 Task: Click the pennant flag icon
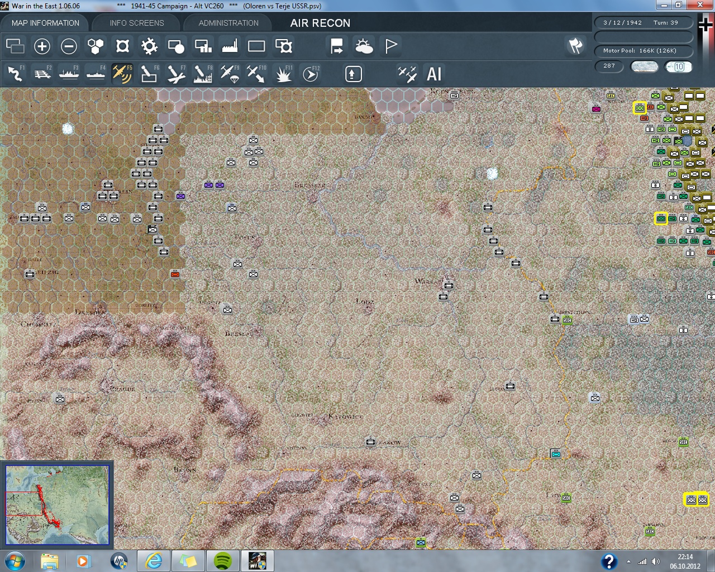point(391,46)
